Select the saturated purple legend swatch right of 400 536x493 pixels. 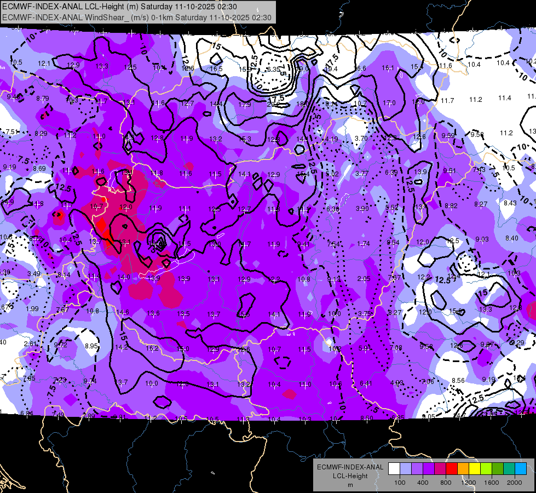[x=429, y=469]
